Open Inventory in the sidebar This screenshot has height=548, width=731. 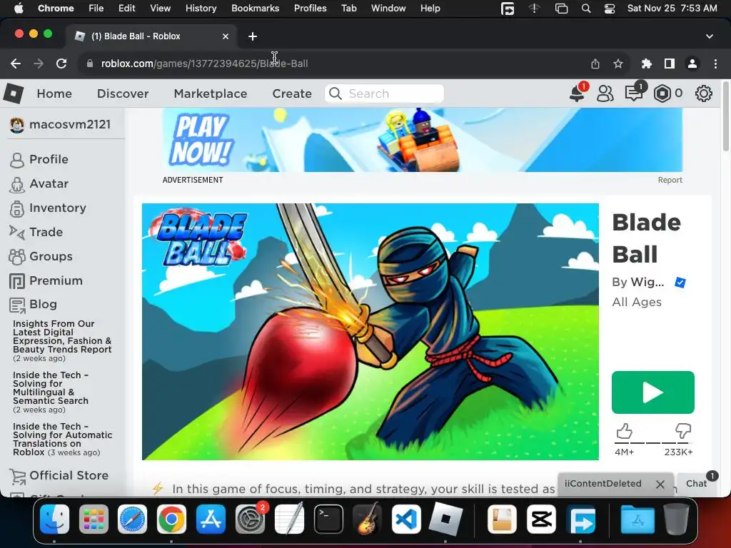pos(48,208)
